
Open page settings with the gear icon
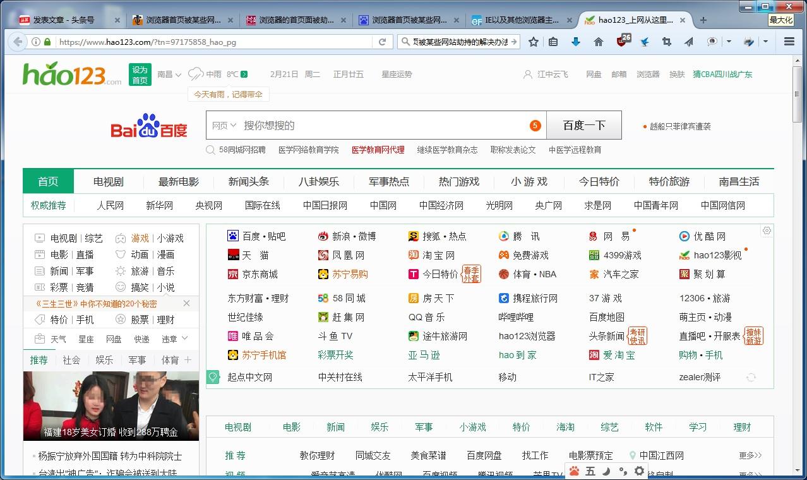point(640,471)
